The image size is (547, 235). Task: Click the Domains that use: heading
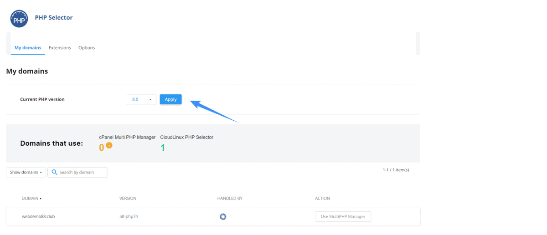point(52,143)
